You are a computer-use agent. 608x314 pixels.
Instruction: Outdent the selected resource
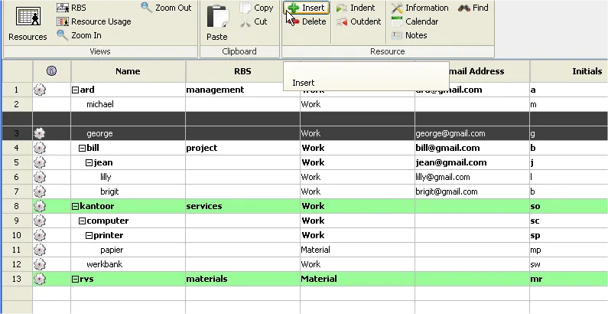(x=359, y=21)
